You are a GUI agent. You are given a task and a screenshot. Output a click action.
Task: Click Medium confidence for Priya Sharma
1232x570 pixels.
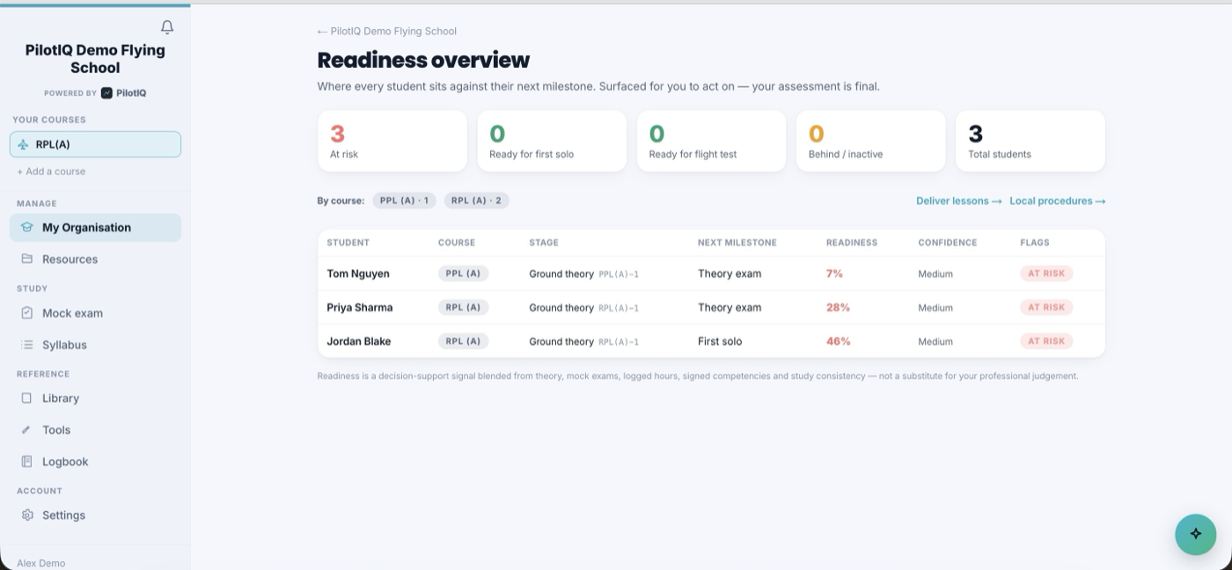click(935, 308)
